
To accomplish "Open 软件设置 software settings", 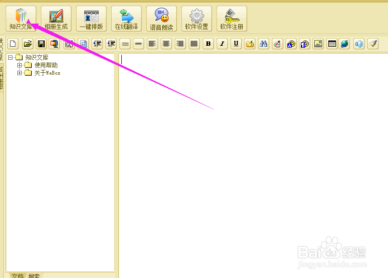I will 197,19.
